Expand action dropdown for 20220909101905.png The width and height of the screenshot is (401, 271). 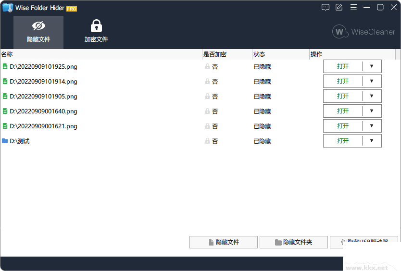coord(372,96)
